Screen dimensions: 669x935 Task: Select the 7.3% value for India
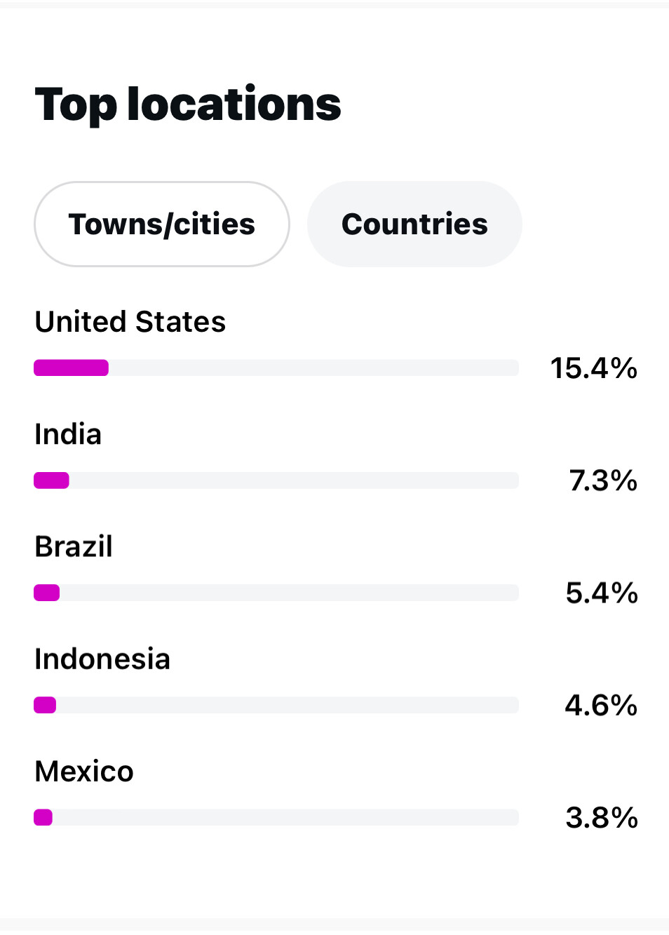pos(602,480)
